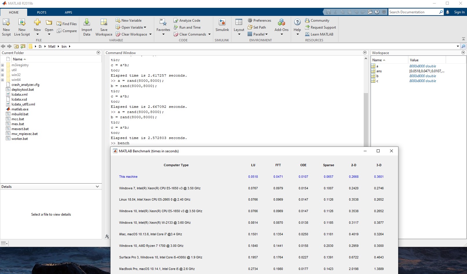Viewport: 467px width, 274px height.
Task: Click Learn MATLAB
Action: 319,34
